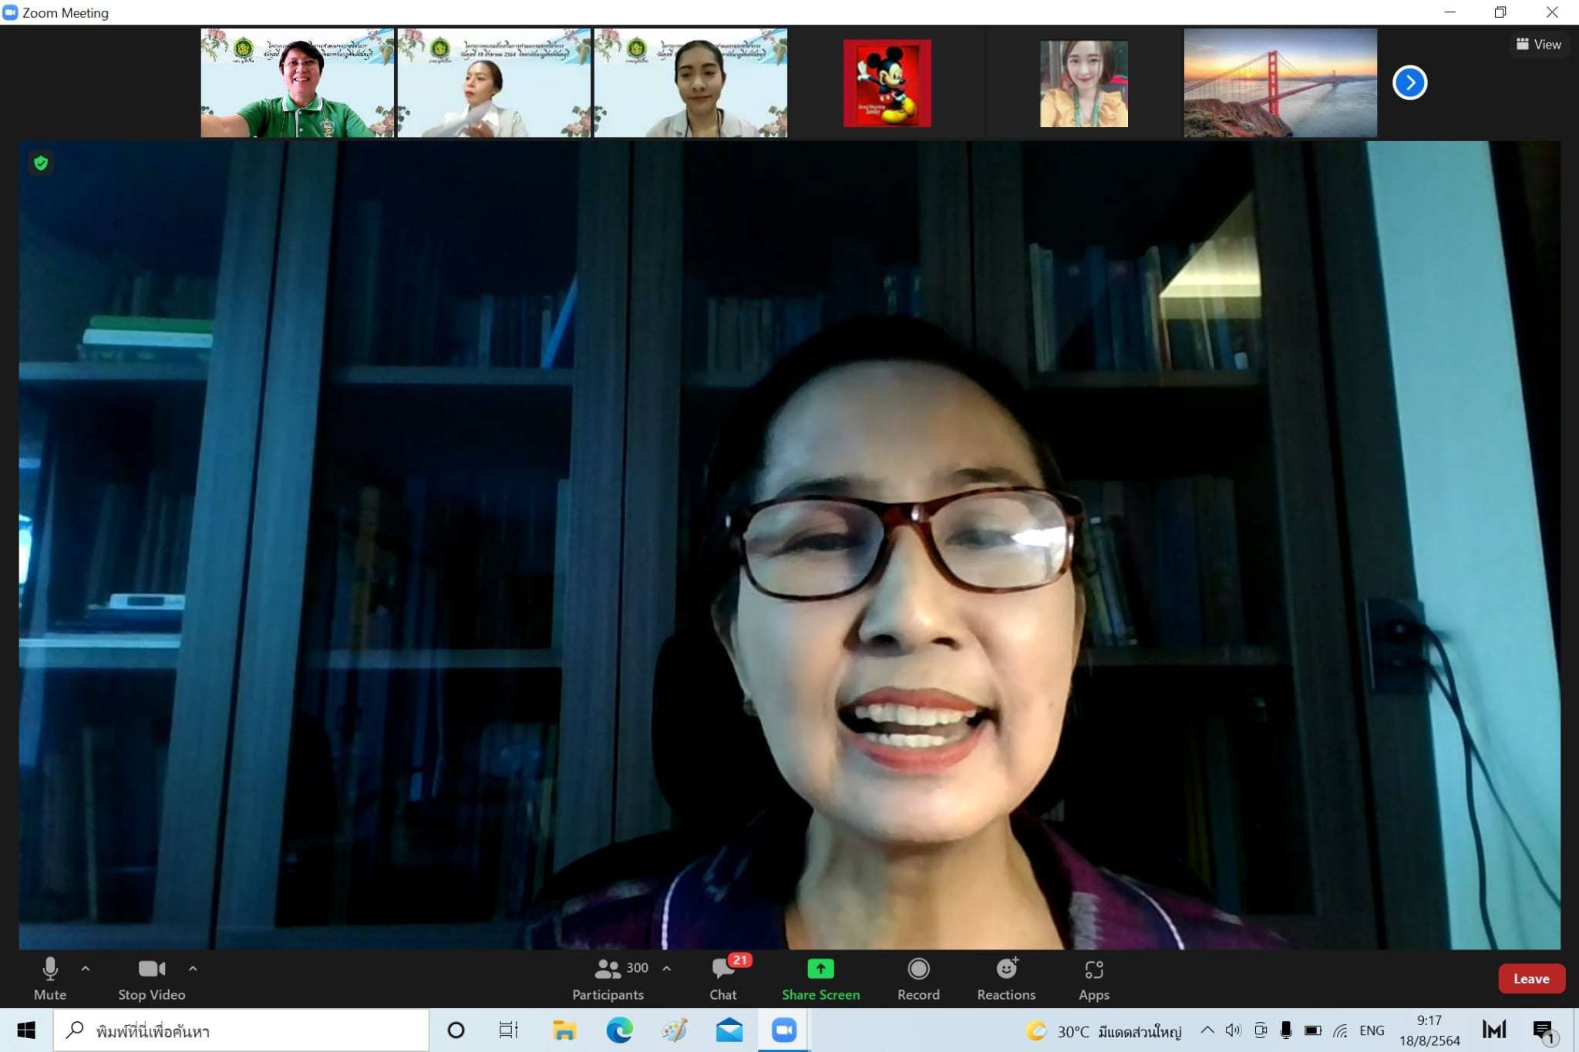This screenshot has height=1052, width=1579.
Task: Open the Chat panel with 21 unread
Action: [723, 978]
